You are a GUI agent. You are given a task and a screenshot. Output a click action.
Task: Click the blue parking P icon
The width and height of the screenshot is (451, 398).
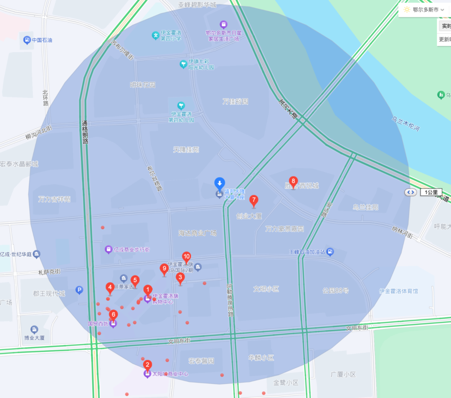(x=79, y=290)
